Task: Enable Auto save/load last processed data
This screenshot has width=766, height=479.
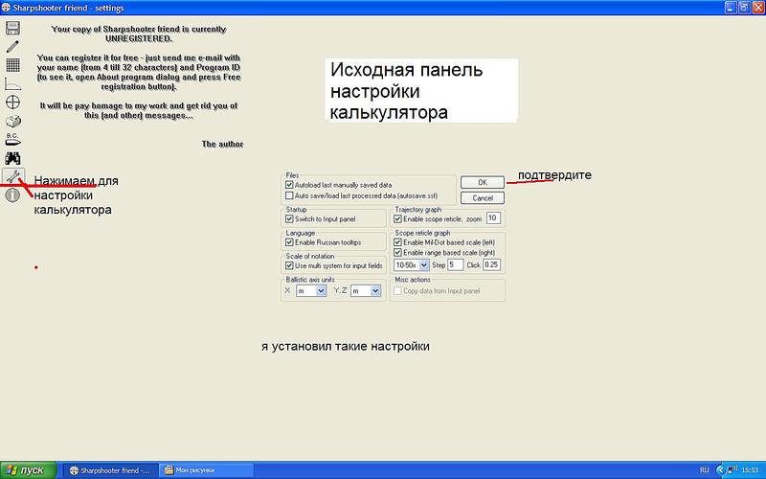Action: point(289,195)
